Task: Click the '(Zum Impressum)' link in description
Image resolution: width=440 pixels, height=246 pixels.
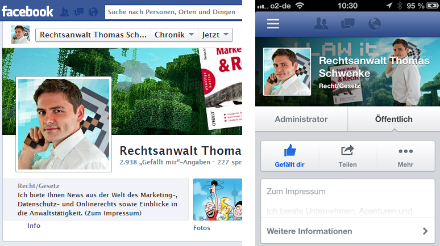Action: coord(113,213)
